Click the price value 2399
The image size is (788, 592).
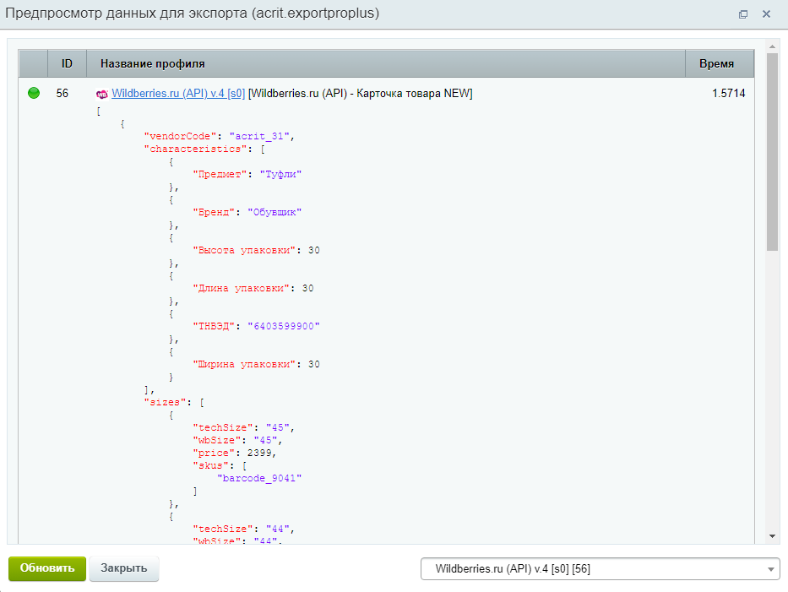(x=259, y=453)
